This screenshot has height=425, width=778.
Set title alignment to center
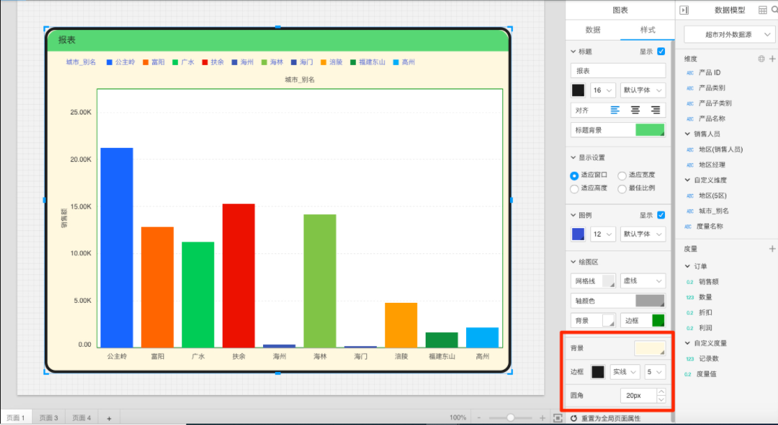coord(635,110)
